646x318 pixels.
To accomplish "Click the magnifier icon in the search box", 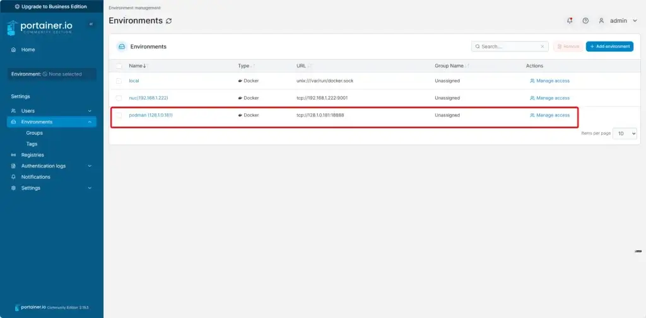I will coord(478,47).
